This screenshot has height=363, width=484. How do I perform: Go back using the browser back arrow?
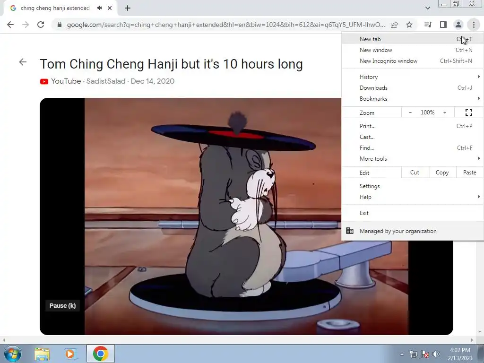[10, 25]
